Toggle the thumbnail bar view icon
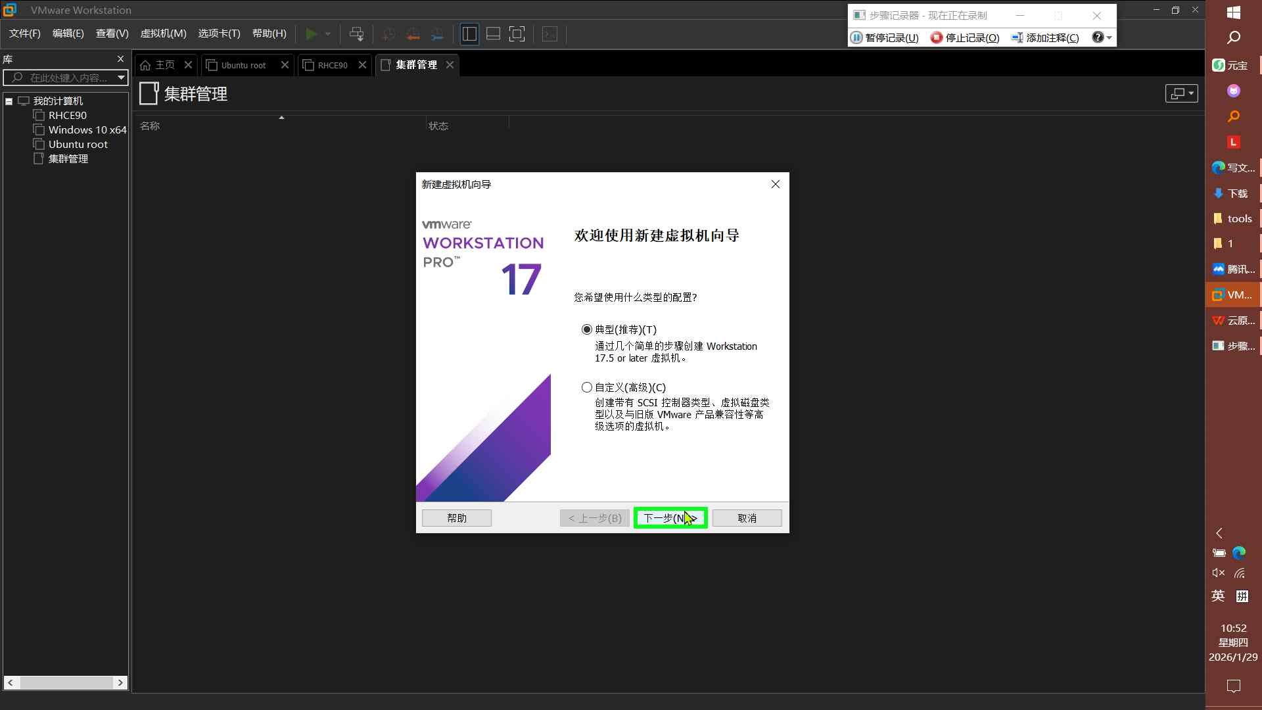Image resolution: width=1262 pixels, height=710 pixels. [493, 34]
